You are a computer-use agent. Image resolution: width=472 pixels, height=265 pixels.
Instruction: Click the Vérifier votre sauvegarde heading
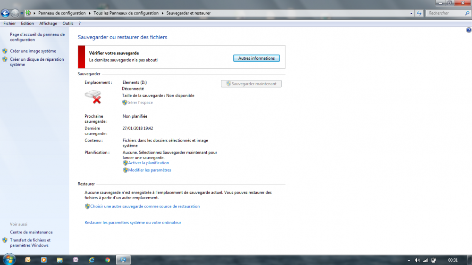click(114, 53)
